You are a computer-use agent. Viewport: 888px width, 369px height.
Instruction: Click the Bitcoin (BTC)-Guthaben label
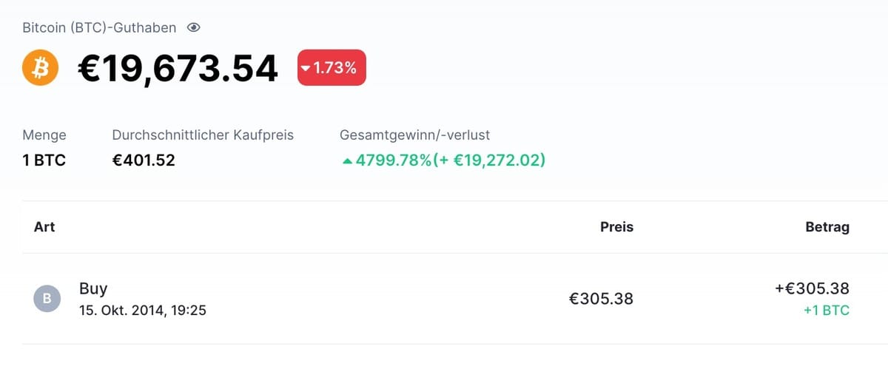[x=100, y=28]
